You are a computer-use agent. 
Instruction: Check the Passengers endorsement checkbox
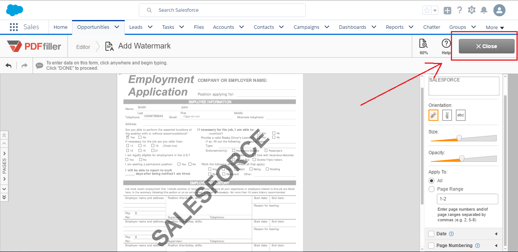pos(266,150)
